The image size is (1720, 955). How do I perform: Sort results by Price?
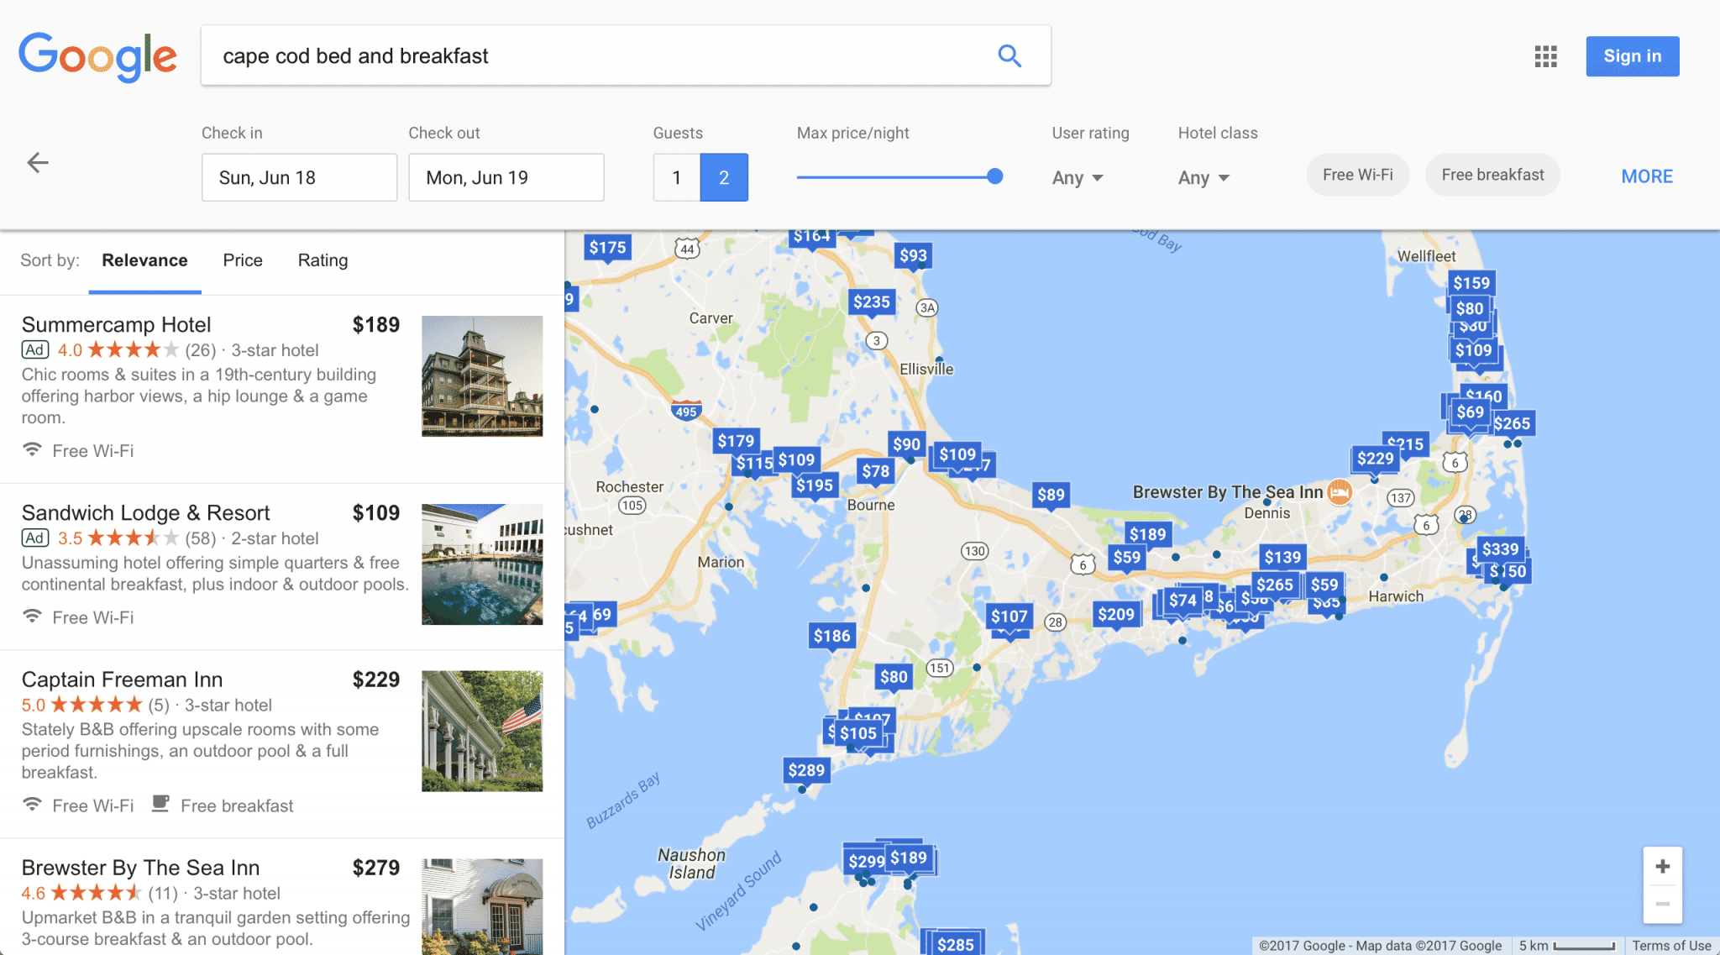[x=243, y=260]
